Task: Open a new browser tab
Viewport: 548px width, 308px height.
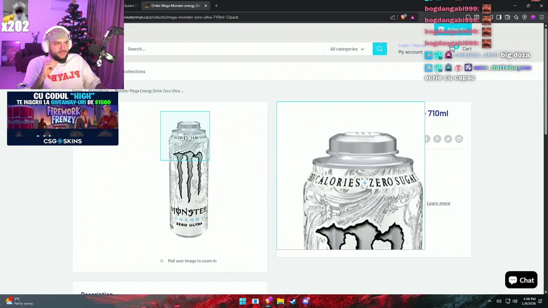Action: point(216,6)
